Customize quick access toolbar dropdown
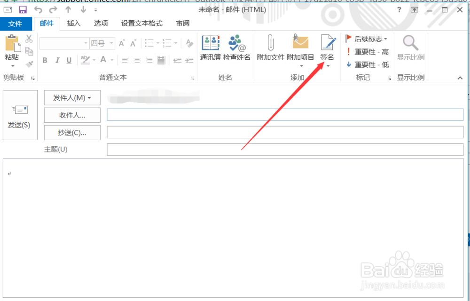The image size is (470, 301). coord(95,10)
